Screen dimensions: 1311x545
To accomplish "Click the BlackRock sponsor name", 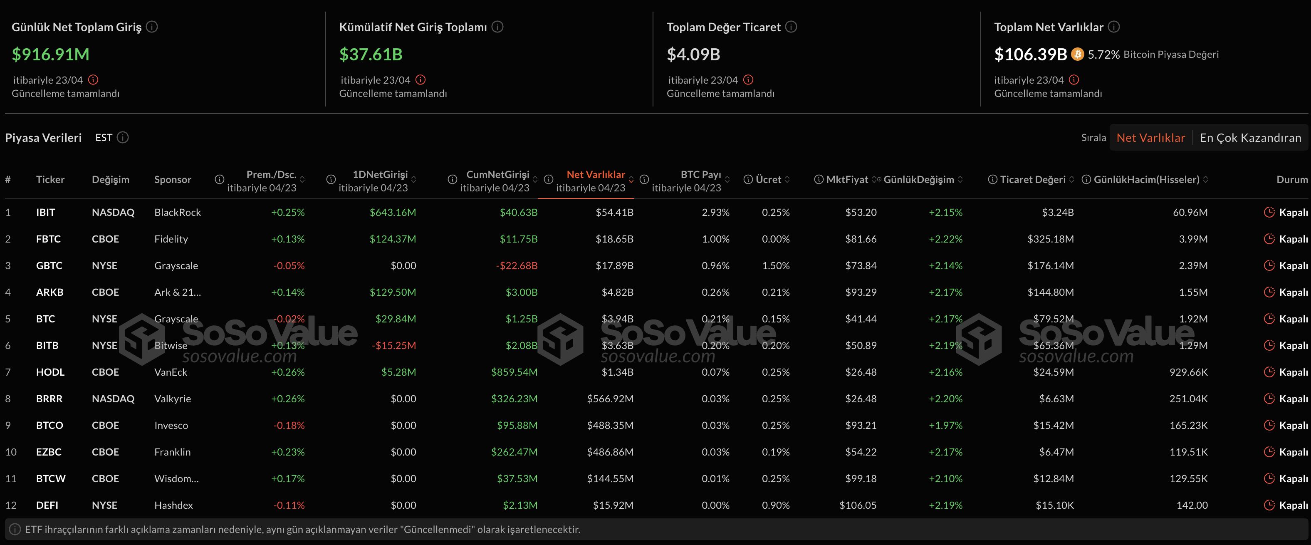I will pyautogui.click(x=177, y=212).
